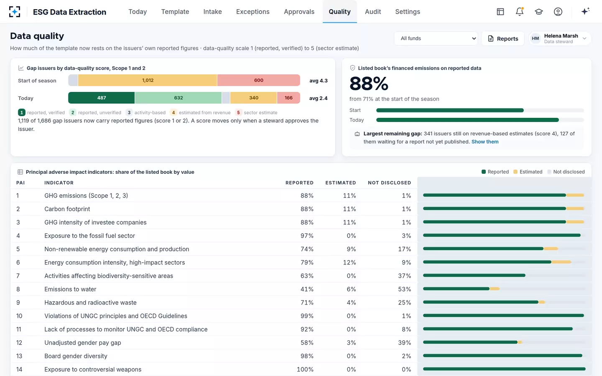
Task: Select the Unadjusted gender pay gap row
Action: [301, 343]
